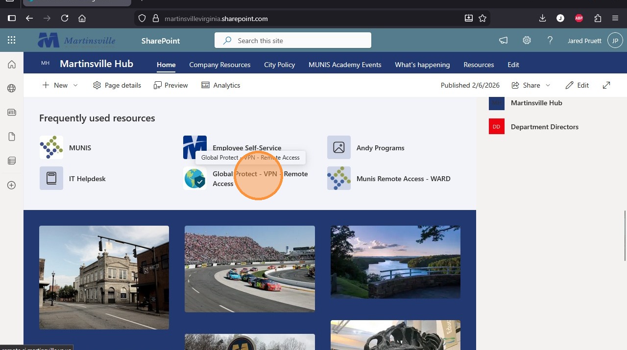The width and height of the screenshot is (627, 350).
Task: Expand page to full screen mode
Action: 606,85
